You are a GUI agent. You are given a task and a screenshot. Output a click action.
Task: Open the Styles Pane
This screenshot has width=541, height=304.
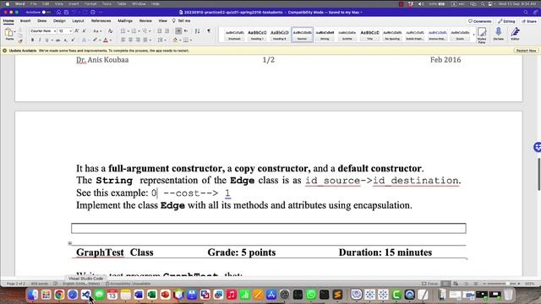(x=482, y=35)
